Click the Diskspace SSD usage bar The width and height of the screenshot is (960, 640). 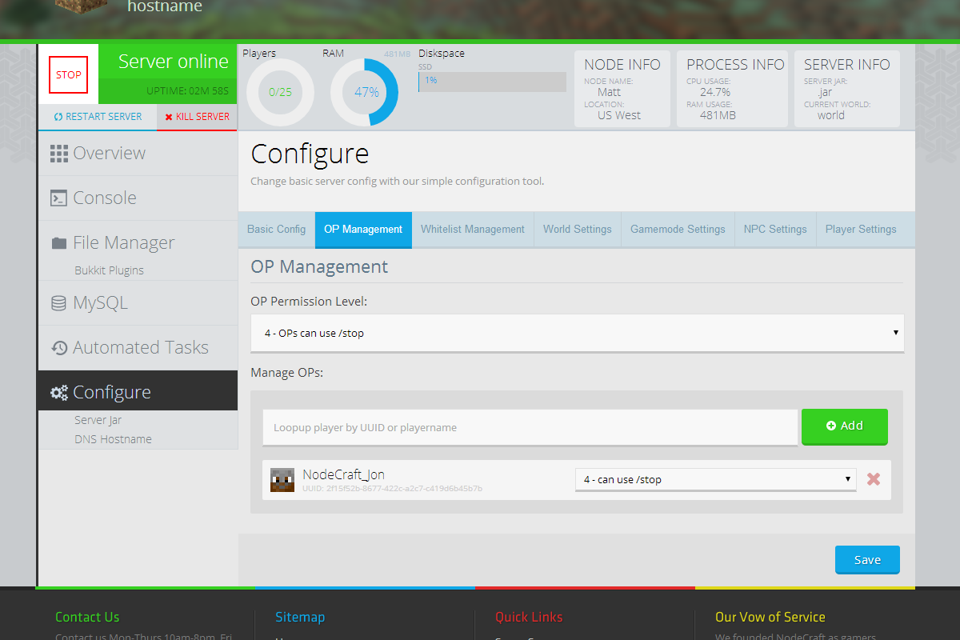click(x=492, y=82)
